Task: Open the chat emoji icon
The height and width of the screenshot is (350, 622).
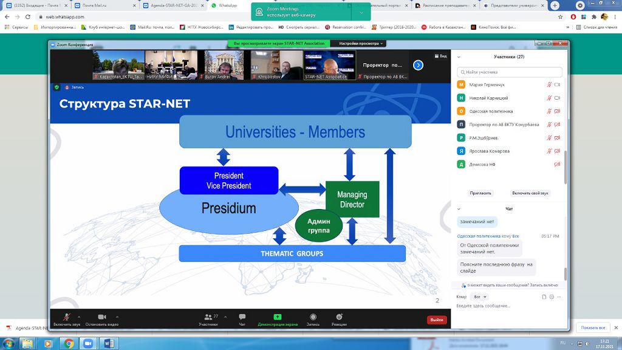Action: [x=552, y=297]
